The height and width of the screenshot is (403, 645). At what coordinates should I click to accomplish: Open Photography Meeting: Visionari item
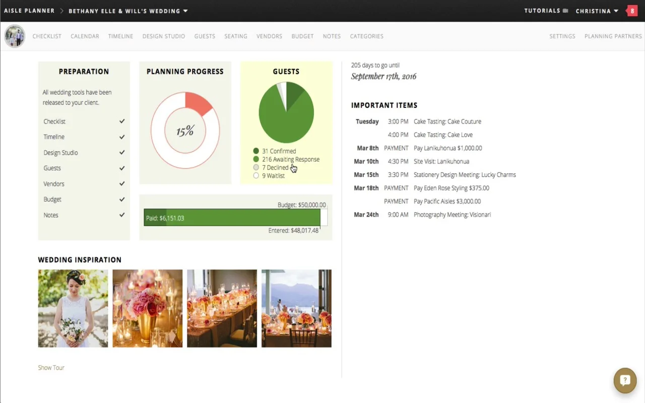pos(452,215)
